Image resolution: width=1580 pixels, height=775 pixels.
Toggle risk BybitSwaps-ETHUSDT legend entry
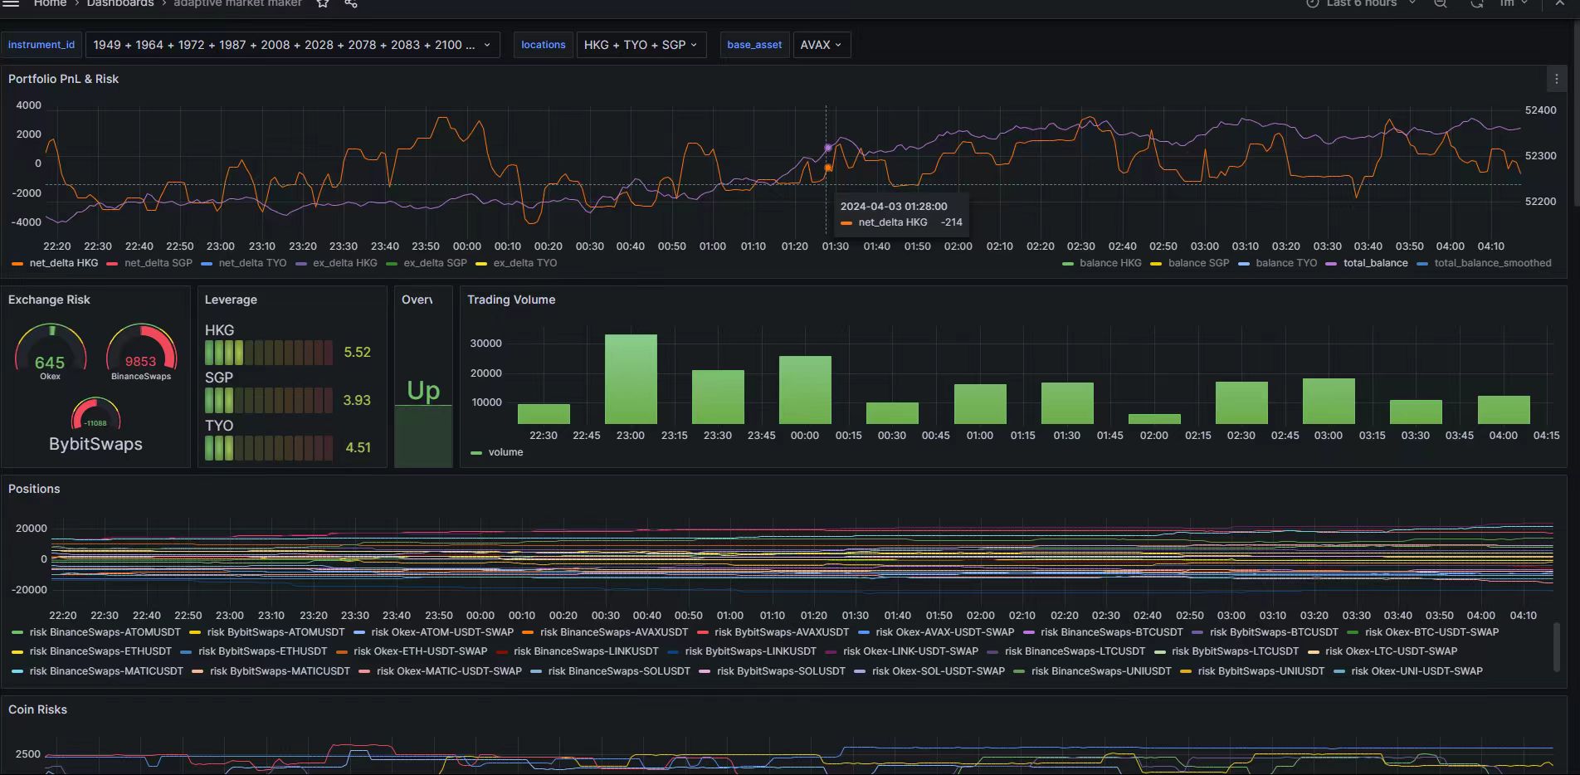(x=262, y=651)
